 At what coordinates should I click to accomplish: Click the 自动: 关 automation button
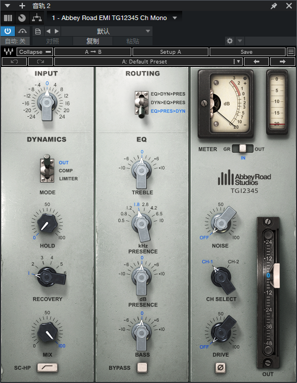pos(15,41)
